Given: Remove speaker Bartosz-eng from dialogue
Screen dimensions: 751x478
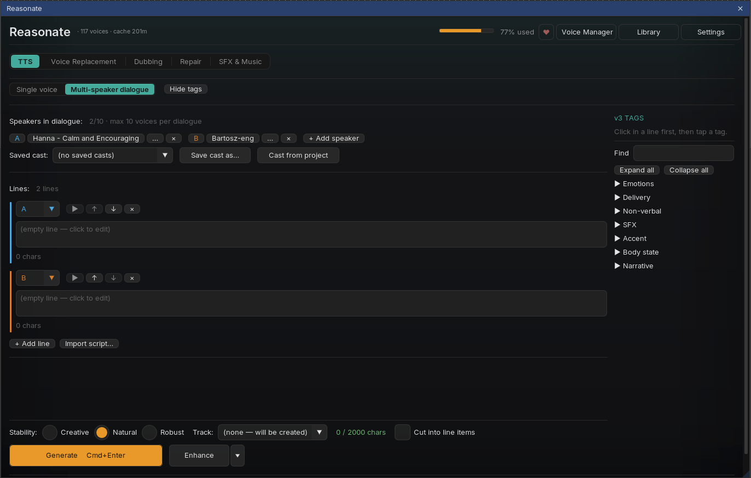Looking at the screenshot, I should (288, 139).
